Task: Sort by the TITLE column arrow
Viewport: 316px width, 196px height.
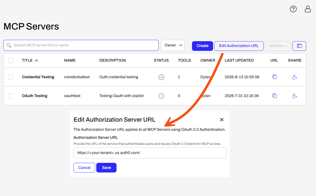Action: coord(36,61)
